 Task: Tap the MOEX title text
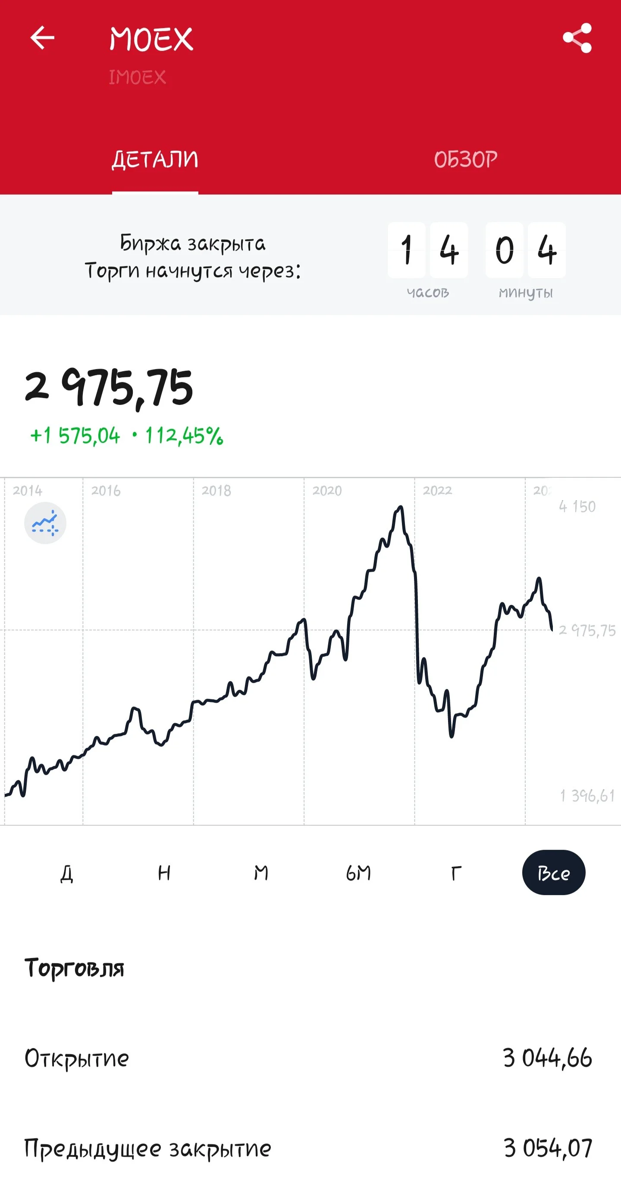point(151,39)
